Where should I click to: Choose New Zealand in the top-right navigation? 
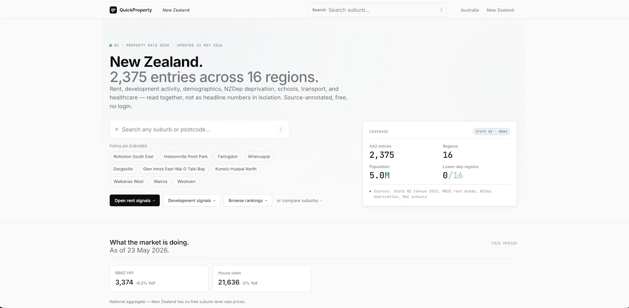click(x=500, y=10)
